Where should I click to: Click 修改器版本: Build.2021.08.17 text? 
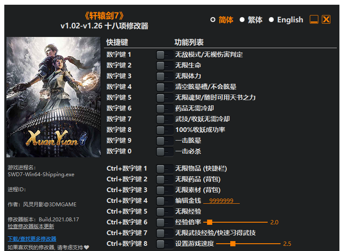(43, 220)
